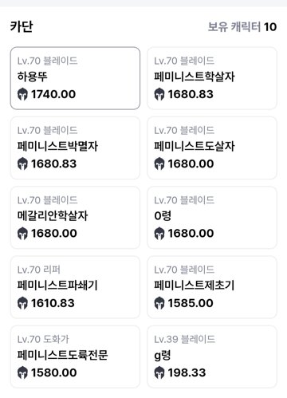
Task: Click helmet icon on 0령 card
Action: (159, 234)
